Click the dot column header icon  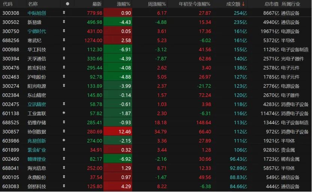click(67, 4)
